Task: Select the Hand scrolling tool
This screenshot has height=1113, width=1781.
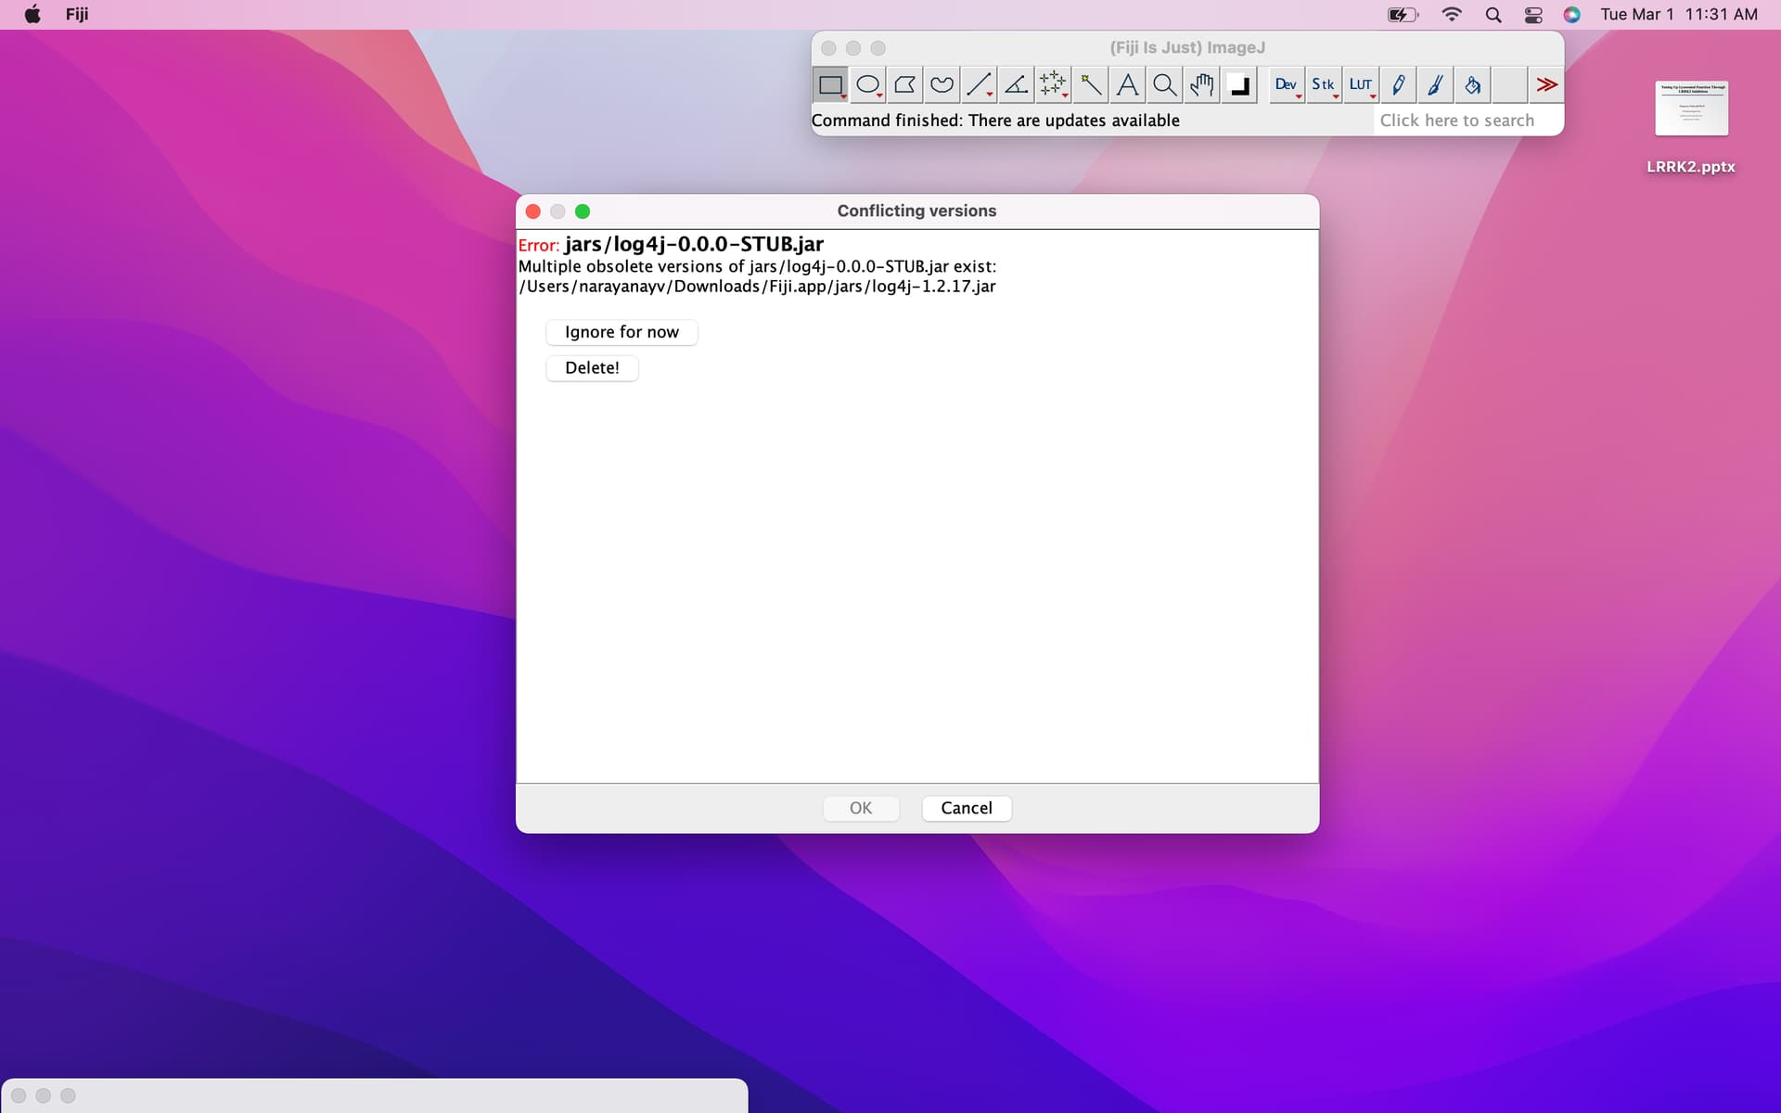Action: tap(1201, 85)
